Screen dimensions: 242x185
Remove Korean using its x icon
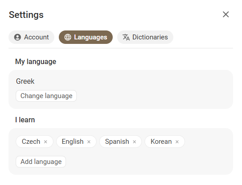[x=177, y=142]
